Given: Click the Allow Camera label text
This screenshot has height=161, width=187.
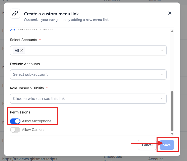Looking at the screenshot, I should point(33,130).
